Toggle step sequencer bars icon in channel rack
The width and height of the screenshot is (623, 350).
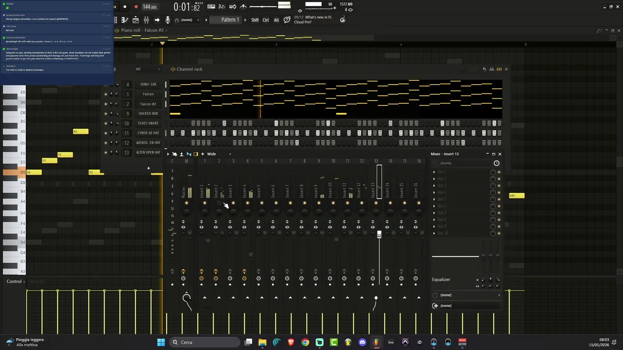click(x=499, y=69)
